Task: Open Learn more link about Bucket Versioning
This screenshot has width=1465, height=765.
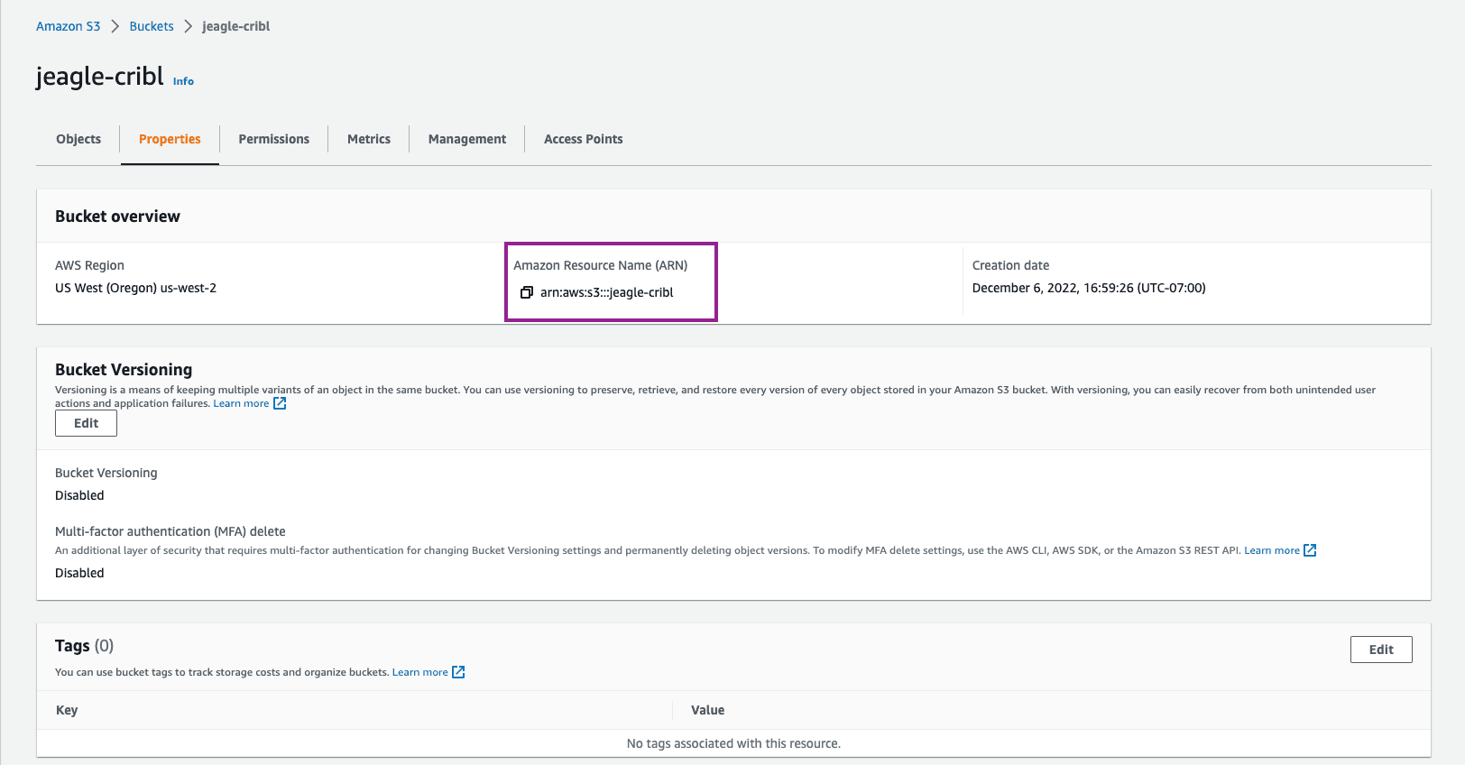Action: [x=241, y=403]
